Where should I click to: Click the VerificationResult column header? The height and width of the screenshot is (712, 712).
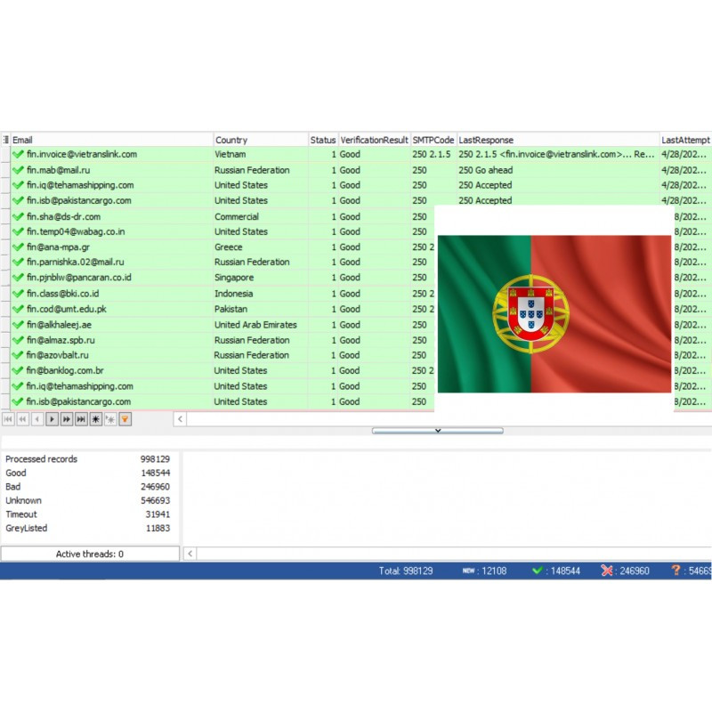(374, 140)
